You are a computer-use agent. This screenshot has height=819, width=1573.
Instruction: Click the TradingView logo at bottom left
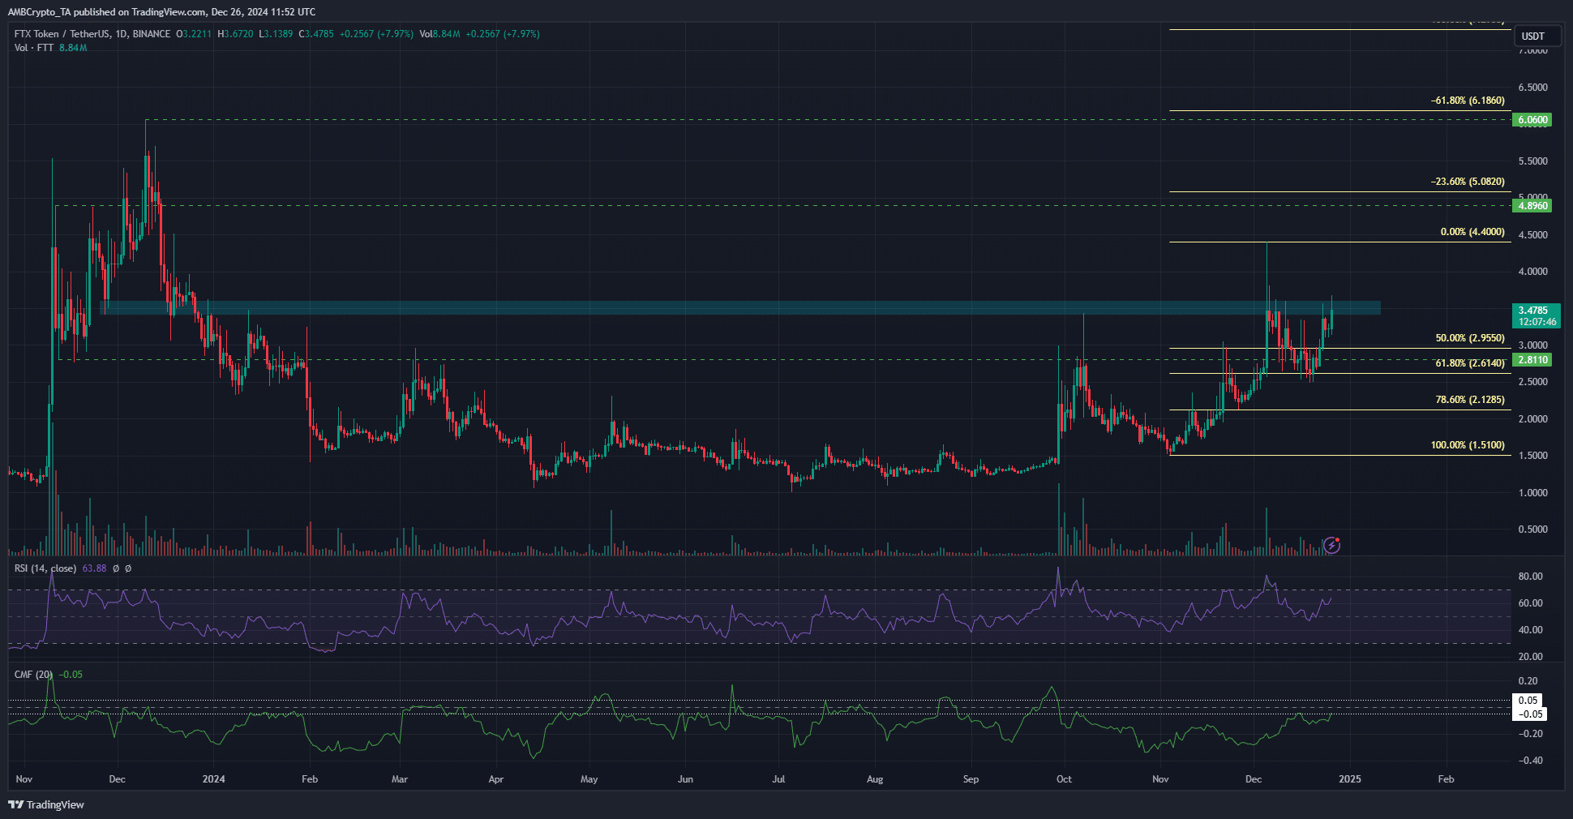pos(46,804)
